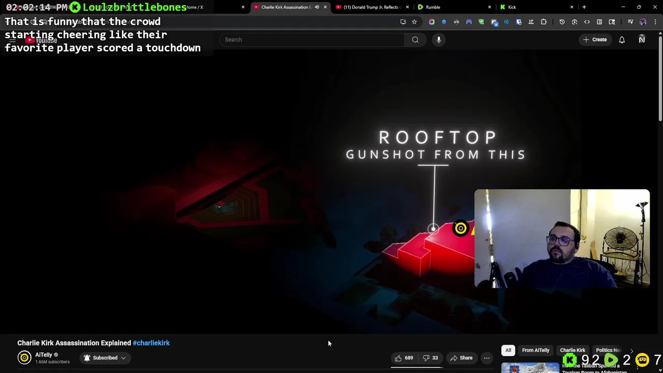The height and width of the screenshot is (373, 663).
Task: Click the colorful ring extension icon
Action: (431, 22)
